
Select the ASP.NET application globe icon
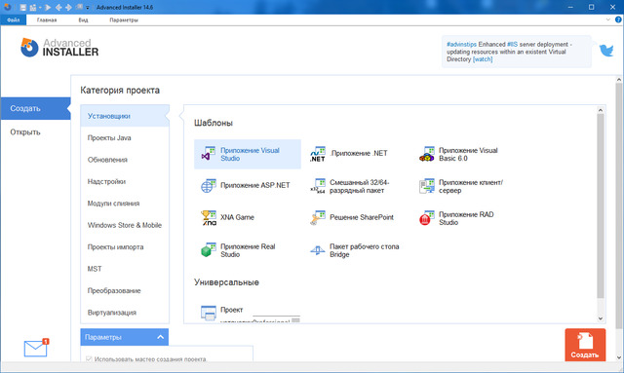[208, 186]
